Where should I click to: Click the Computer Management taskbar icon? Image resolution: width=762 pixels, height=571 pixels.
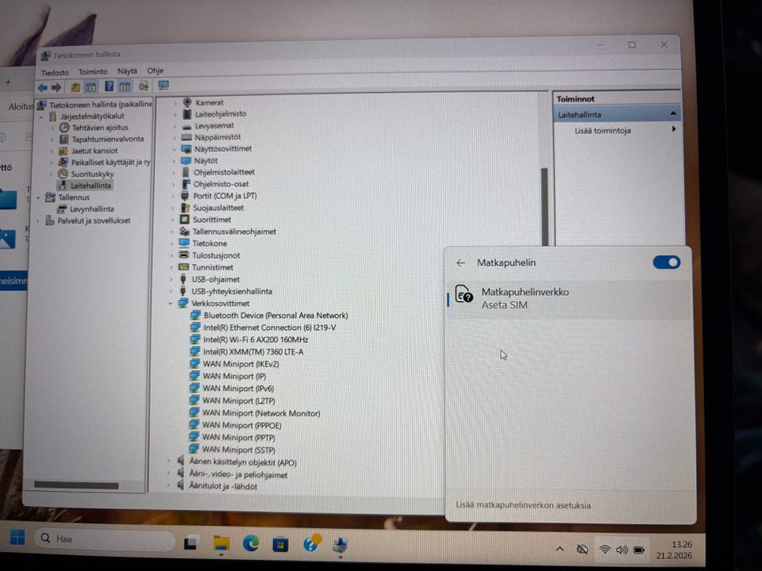341,546
